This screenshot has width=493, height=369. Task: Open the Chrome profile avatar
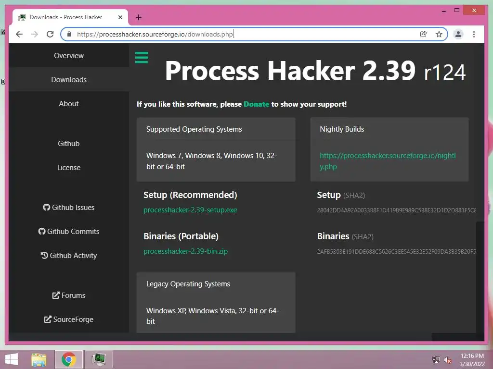pos(458,34)
